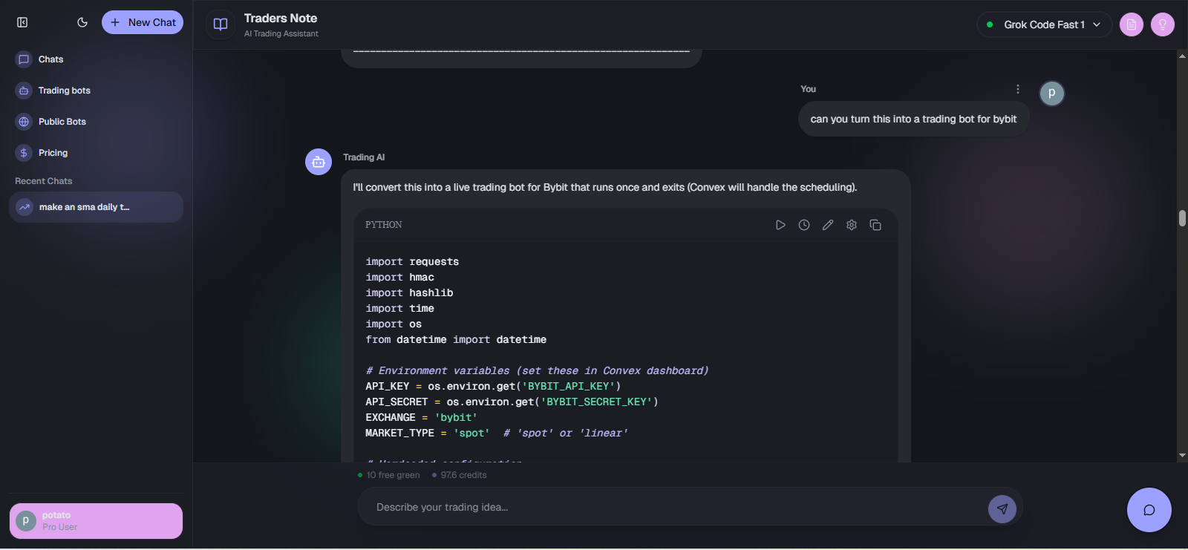Image resolution: width=1188 pixels, height=550 pixels.
Task: Collapse the sidebar panel icon
Action: coord(22,22)
